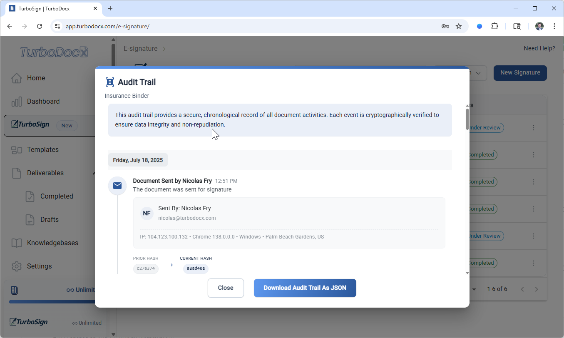Open rows-per-page dropdown arrow
Screen dimensions: 564x338
(x=474, y=289)
